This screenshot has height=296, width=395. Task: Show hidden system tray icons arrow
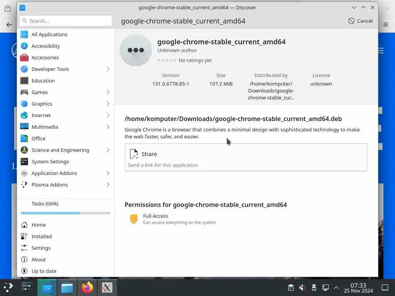pyautogui.click(x=336, y=288)
